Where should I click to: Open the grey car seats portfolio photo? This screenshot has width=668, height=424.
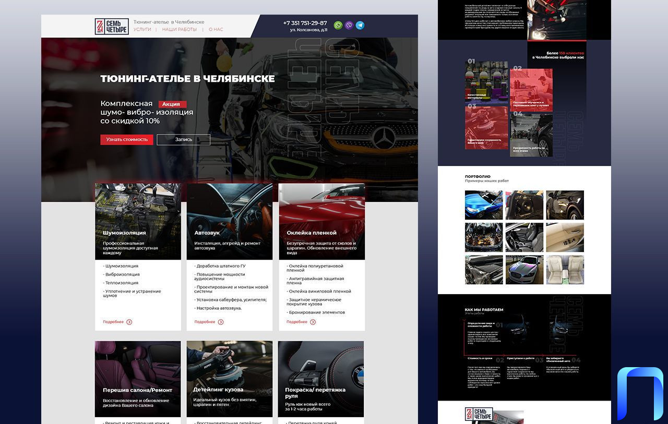524,237
